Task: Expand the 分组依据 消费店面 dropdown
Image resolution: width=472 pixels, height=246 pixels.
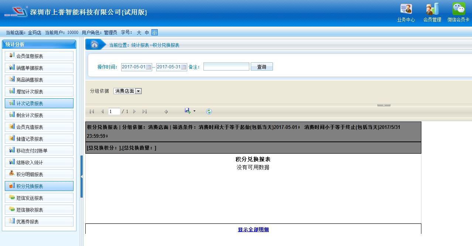Action: [138, 91]
